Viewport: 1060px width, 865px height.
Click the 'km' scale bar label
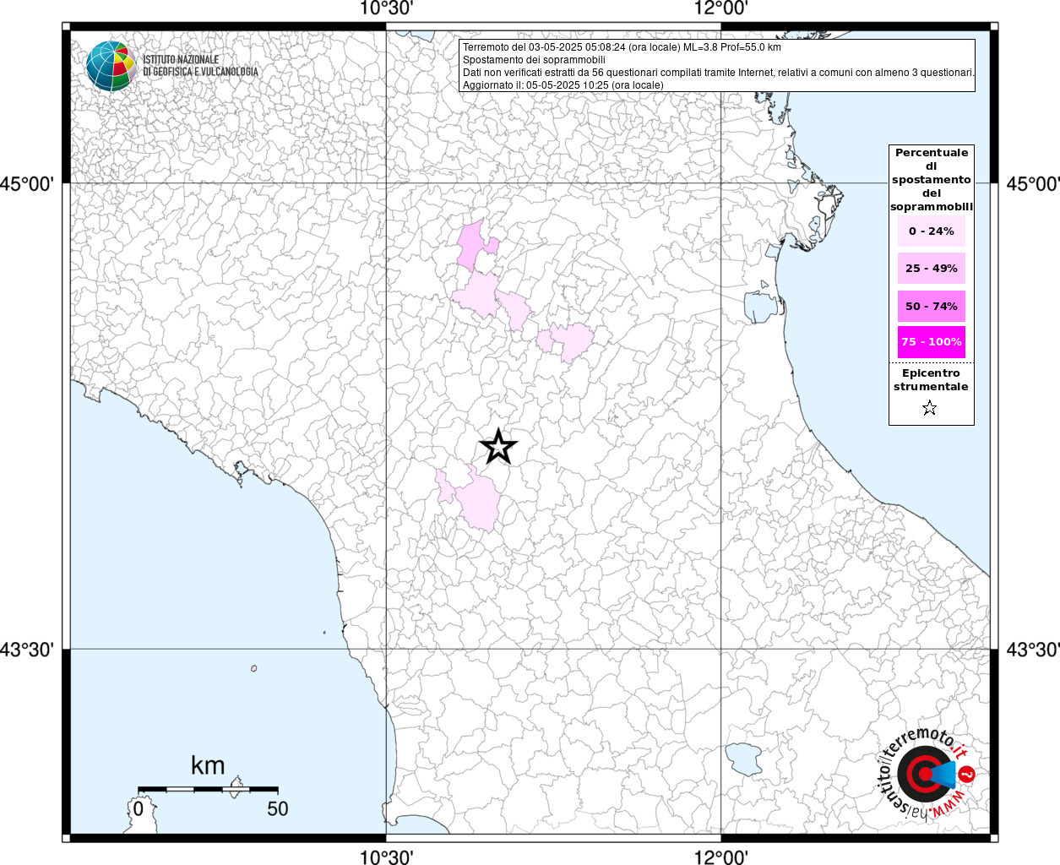pyautogui.click(x=208, y=765)
